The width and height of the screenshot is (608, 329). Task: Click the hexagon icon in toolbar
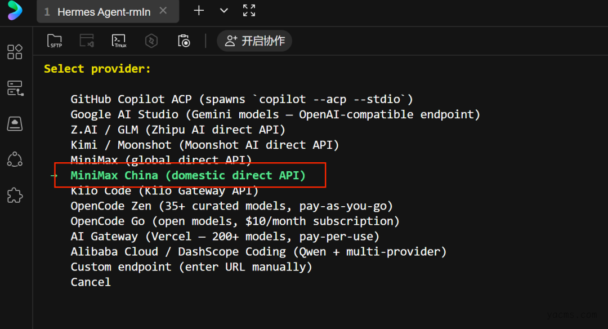151,41
